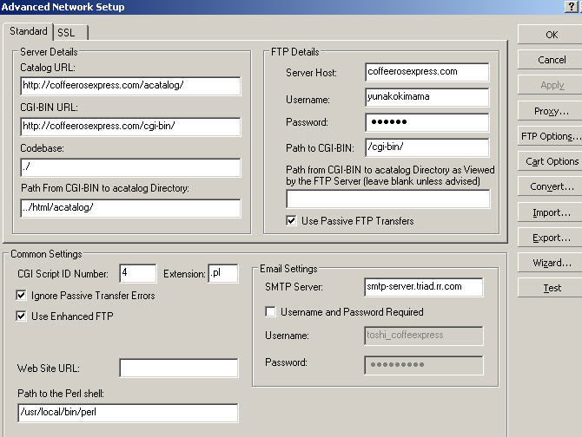
Task: Launch the network setup Wizard
Action: click(552, 263)
